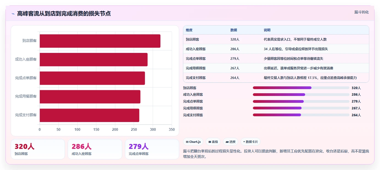Screen dimensions: 380x170
Task: Click the 300 tick on the chart x-axis
Action: [153, 129]
